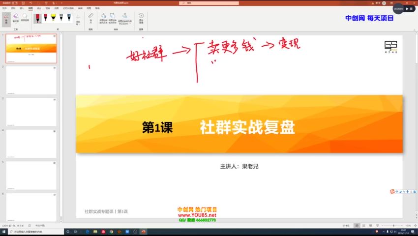Viewport: 418px width, 236px height.
Task: Open the Insert ribbon tab
Action: (22, 8)
